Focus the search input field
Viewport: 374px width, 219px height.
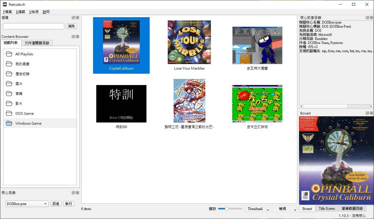click(x=34, y=26)
